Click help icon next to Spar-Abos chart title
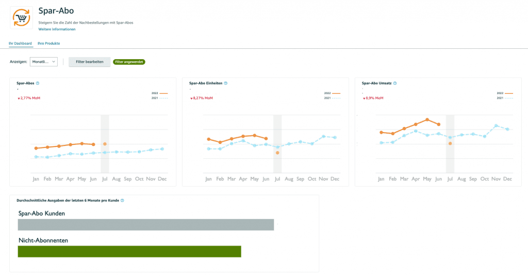Screen dimensions: 528x276 (x=38, y=83)
